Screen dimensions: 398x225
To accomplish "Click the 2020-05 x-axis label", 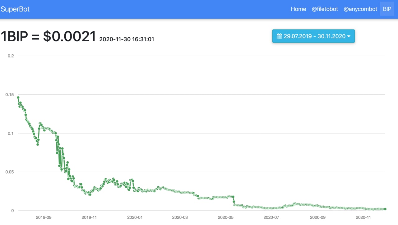I will coord(226,217).
